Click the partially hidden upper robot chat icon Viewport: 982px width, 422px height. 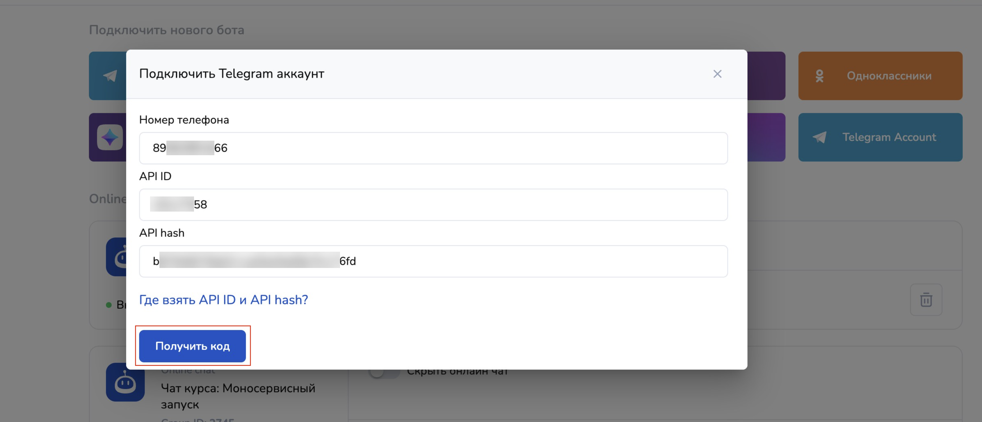point(116,257)
